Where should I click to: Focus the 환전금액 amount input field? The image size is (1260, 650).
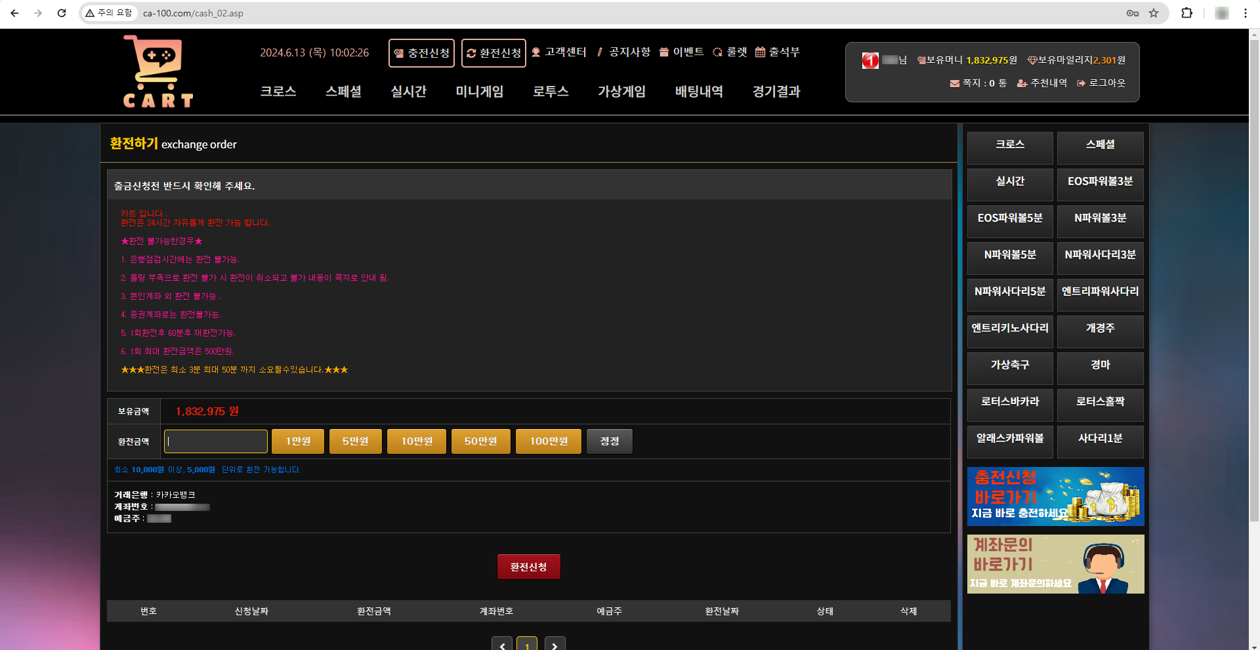(x=216, y=441)
